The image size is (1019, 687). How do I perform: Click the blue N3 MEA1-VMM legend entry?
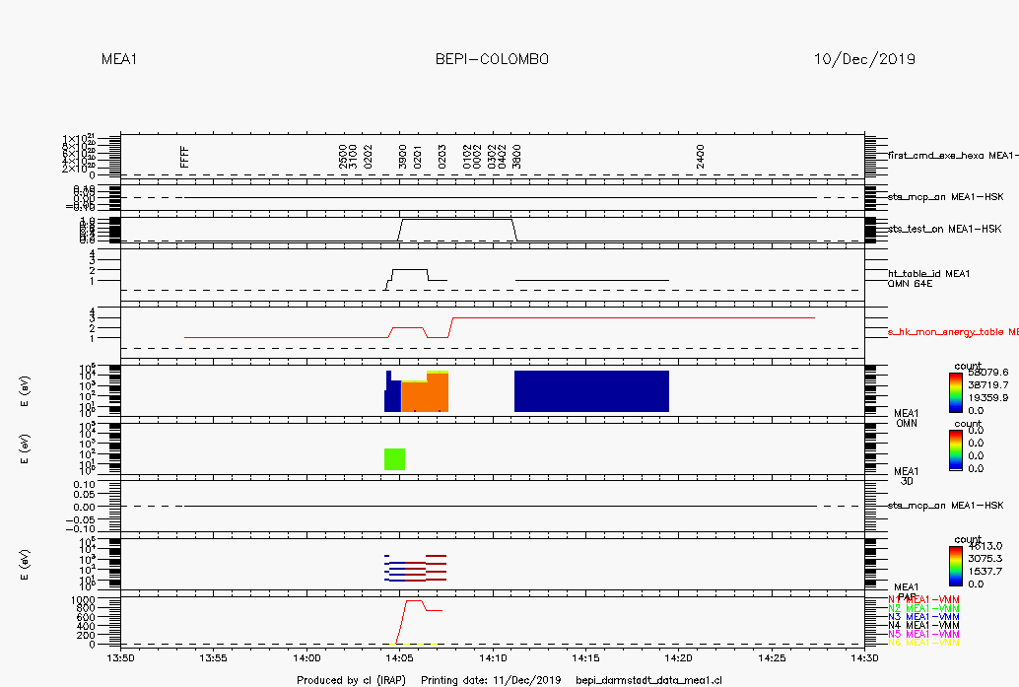(x=923, y=617)
